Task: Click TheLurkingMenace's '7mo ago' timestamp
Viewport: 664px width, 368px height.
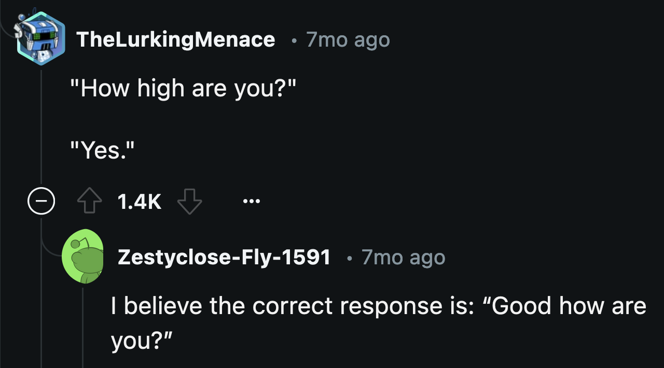Action: tap(348, 40)
